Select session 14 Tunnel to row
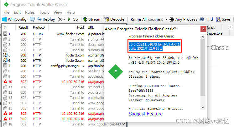The height and width of the screenshot is (127, 234). pos(53,103)
